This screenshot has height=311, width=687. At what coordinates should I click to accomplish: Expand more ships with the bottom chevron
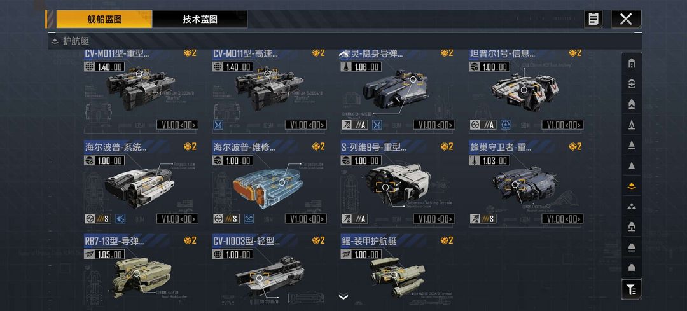click(343, 296)
